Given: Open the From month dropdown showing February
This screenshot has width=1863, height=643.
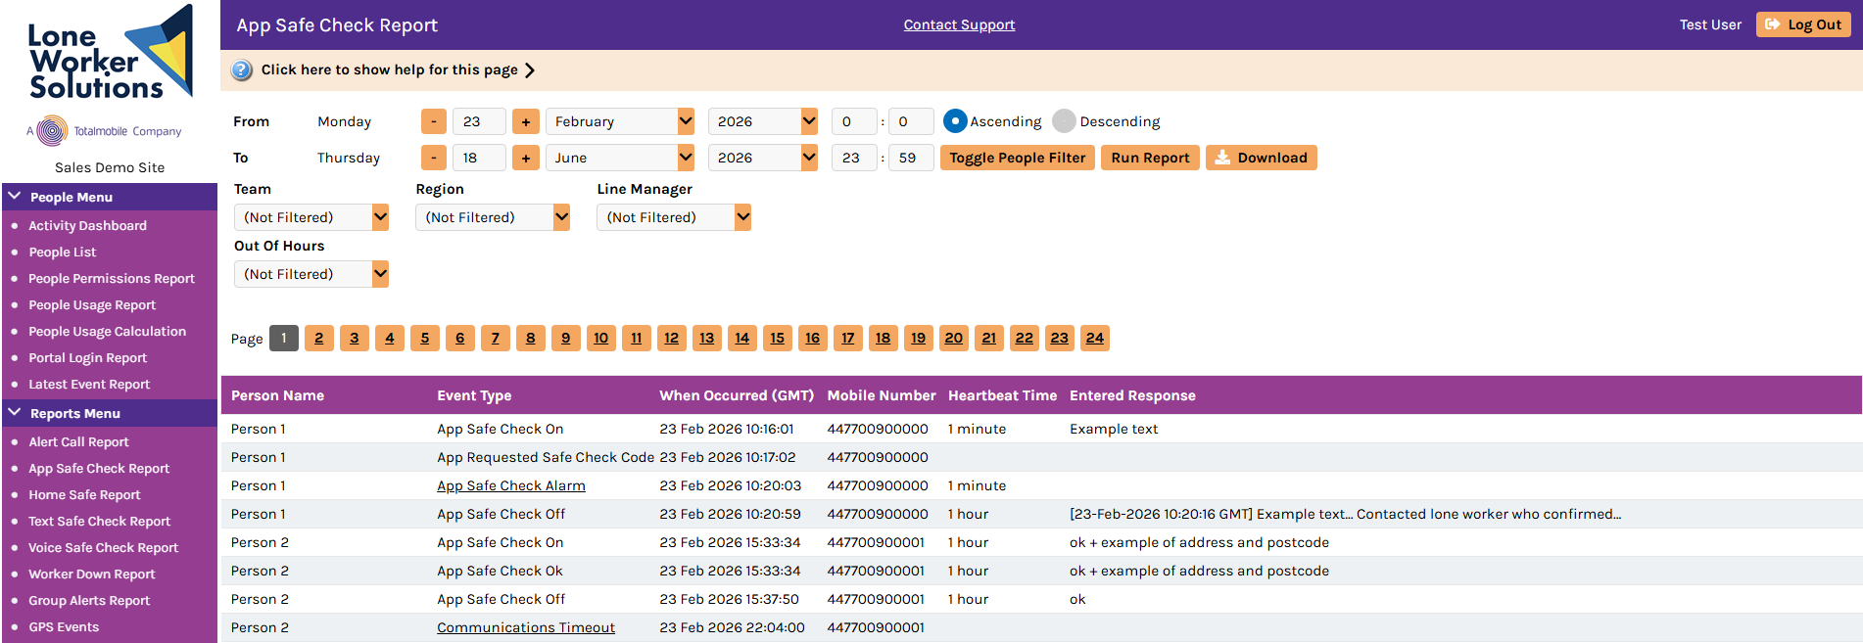Looking at the screenshot, I should tap(620, 121).
